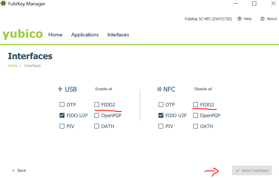Click the Help question mark icon

click(x=239, y=19)
